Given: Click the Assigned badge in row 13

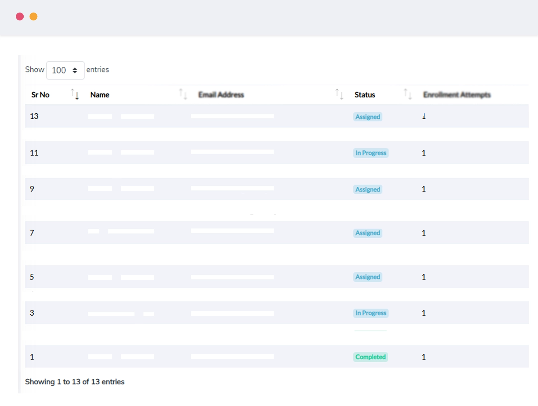Looking at the screenshot, I should [368, 117].
